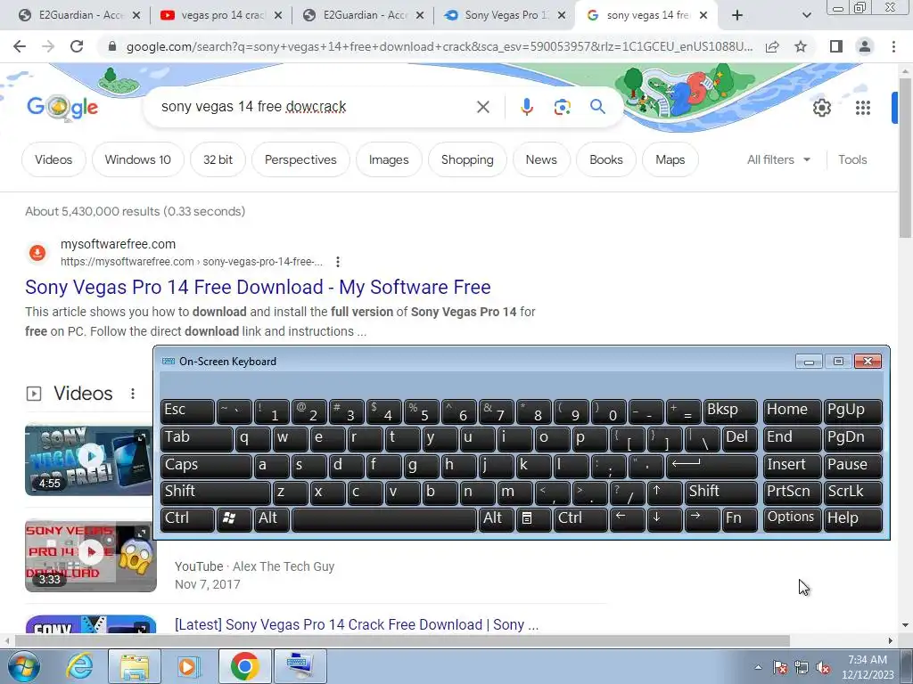The image size is (913, 684).
Task: Click the page vertical scrollbar thumb
Action: coord(905,157)
